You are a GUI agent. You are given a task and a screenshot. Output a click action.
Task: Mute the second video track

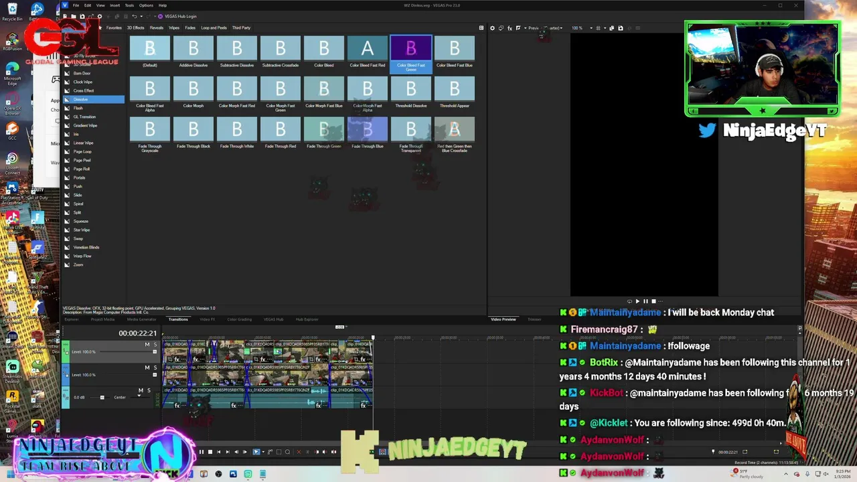[147, 368]
